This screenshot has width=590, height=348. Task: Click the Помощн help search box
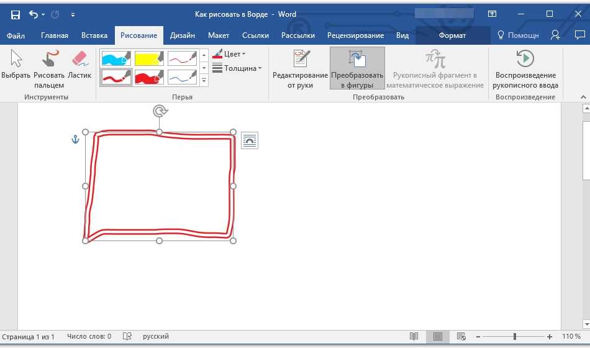click(x=517, y=35)
